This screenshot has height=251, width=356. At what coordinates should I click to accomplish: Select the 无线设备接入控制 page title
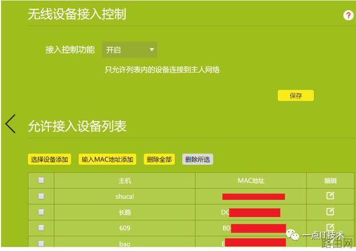point(77,14)
